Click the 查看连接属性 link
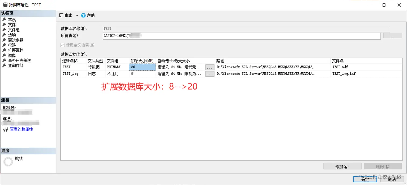 22,129
